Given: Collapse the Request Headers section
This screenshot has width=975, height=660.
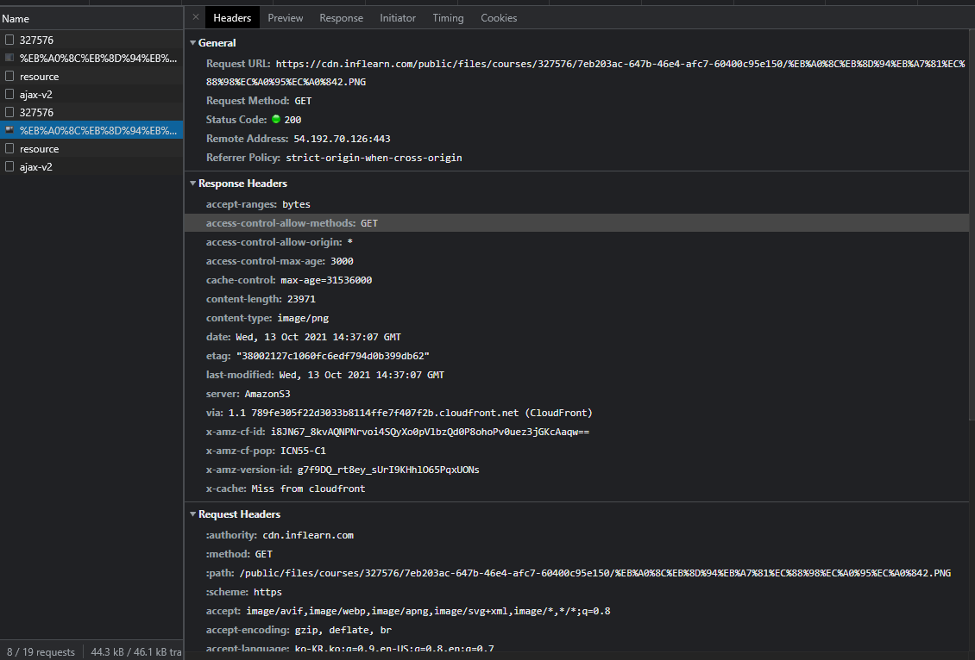Looking at the screenshot, I should [193, 514].
